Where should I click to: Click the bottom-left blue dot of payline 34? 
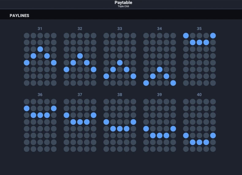[x=146, y=83]
